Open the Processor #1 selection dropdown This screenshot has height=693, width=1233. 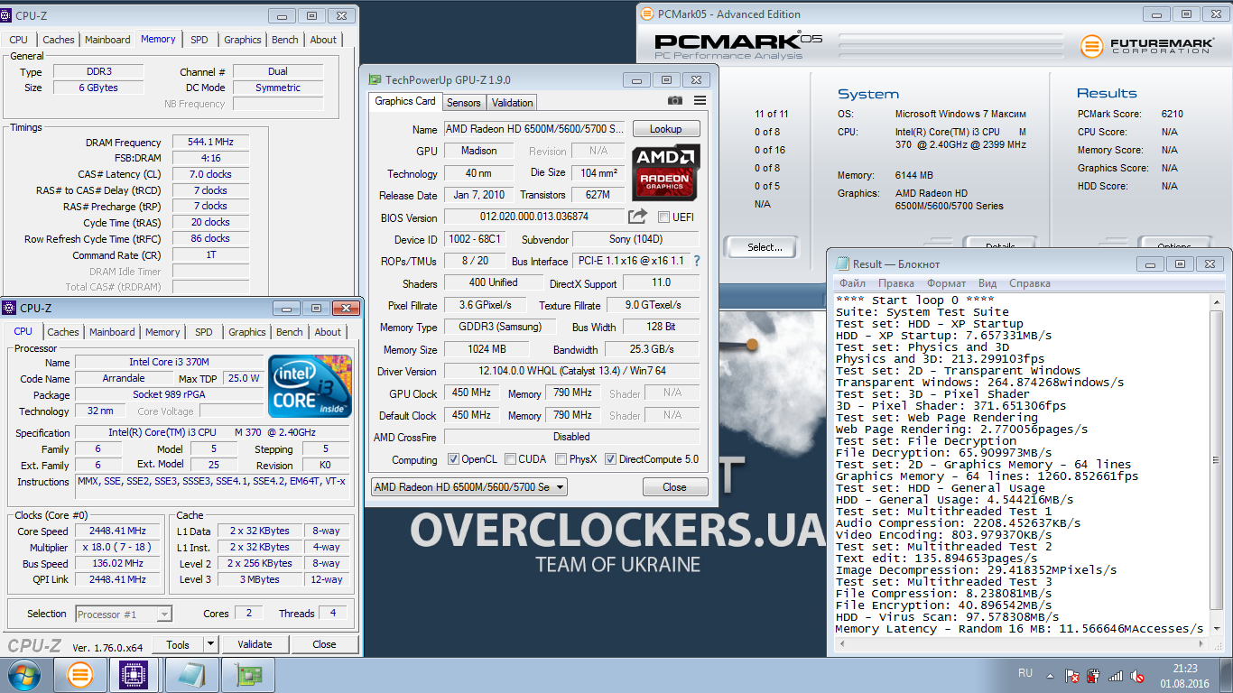tap(124, 614)
